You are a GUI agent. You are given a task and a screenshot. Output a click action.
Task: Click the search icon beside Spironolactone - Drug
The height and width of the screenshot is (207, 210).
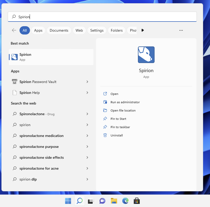tap(15, 114)
